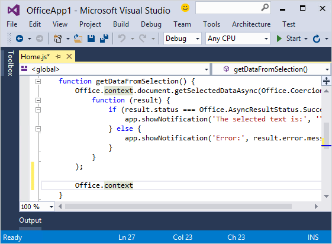The width and height of the screenshot is (332, 244).
Task: Click the vertical scrollbar thumb in the editor
Action: 326,136
